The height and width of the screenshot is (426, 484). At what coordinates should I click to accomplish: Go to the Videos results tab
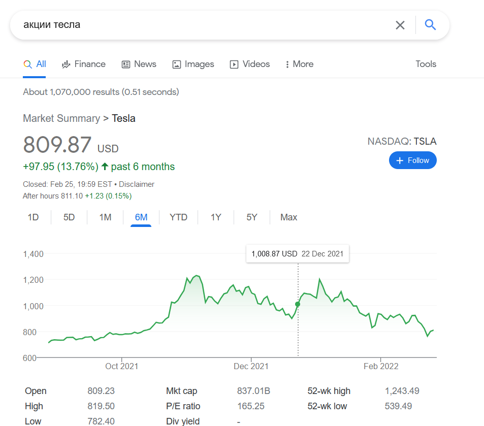click(250, 64)
